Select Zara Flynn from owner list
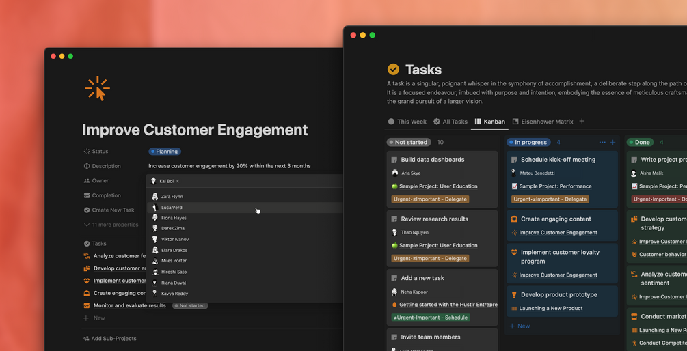 pyautogui.click(x=245, y=197)
